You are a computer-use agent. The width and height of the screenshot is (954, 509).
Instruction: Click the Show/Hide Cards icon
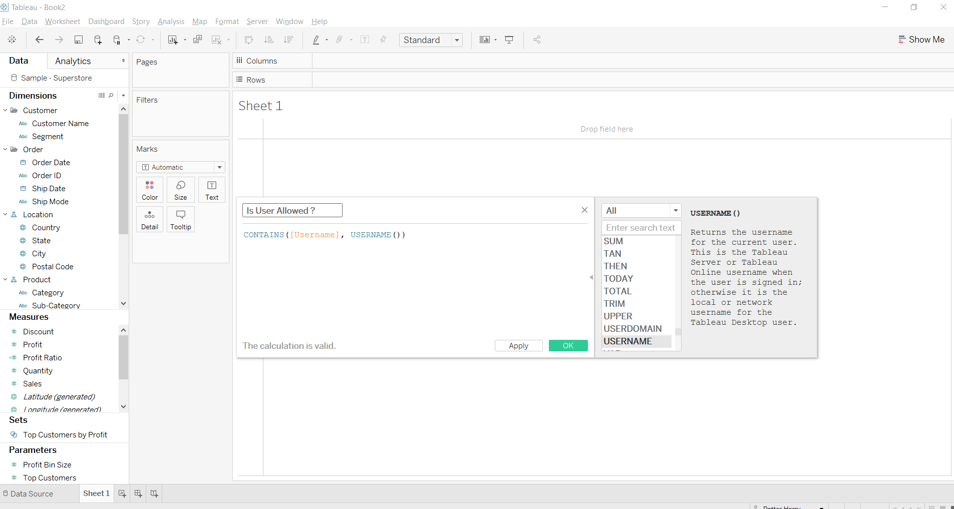pyautogui.click(x=485, y=40)
